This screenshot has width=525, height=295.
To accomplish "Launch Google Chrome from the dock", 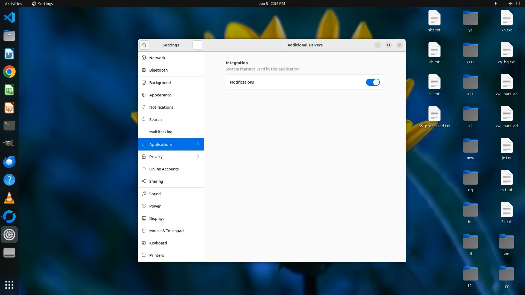I will tap(9, 72).
